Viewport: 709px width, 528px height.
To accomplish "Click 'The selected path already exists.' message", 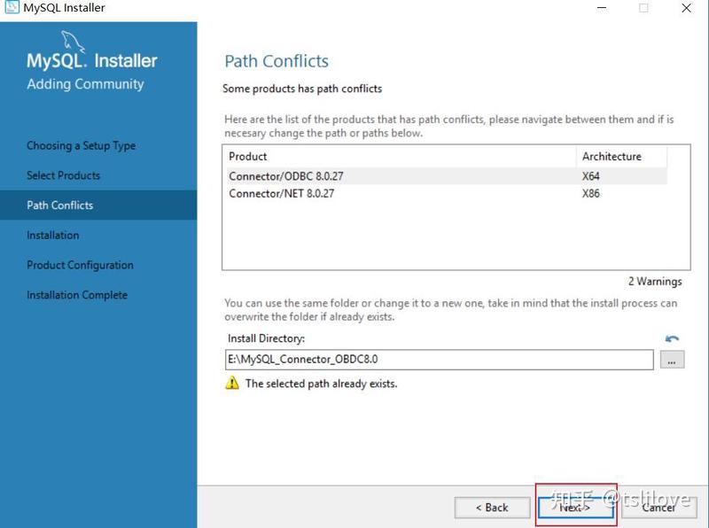I will coord(322,384).
